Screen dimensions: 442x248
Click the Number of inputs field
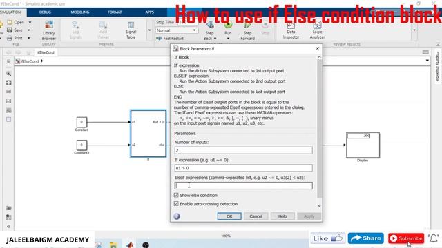(243, 150)
